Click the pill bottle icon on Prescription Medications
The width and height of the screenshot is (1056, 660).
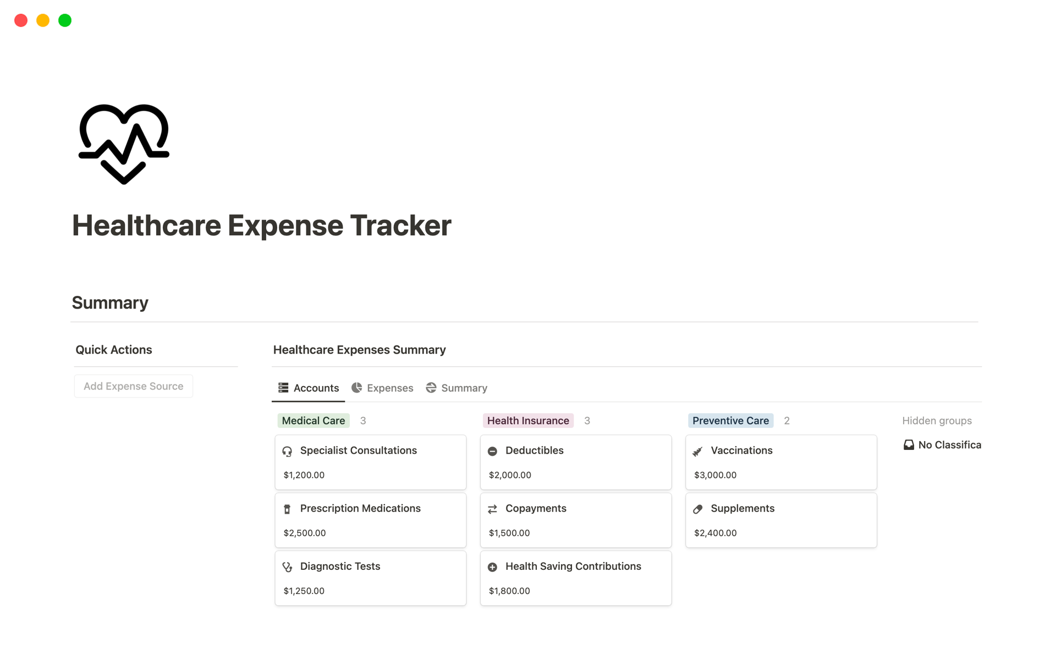(x=287, y=509)
